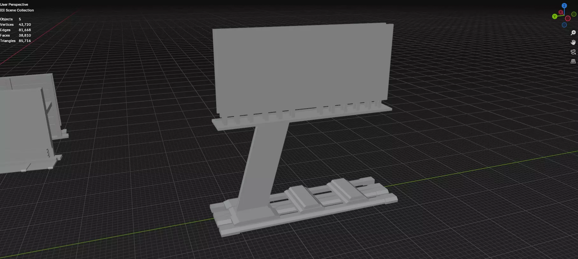
Task: Click the blue Z axis gizmo handle
Action: point(564,6)
